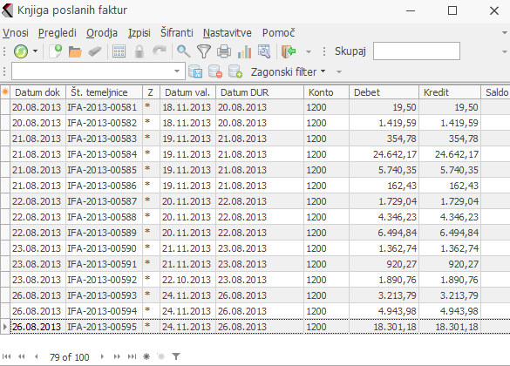This screenshot has width=510, height=366.
Task: Create a new document with the new-page icon
Action: pos(56,51)
